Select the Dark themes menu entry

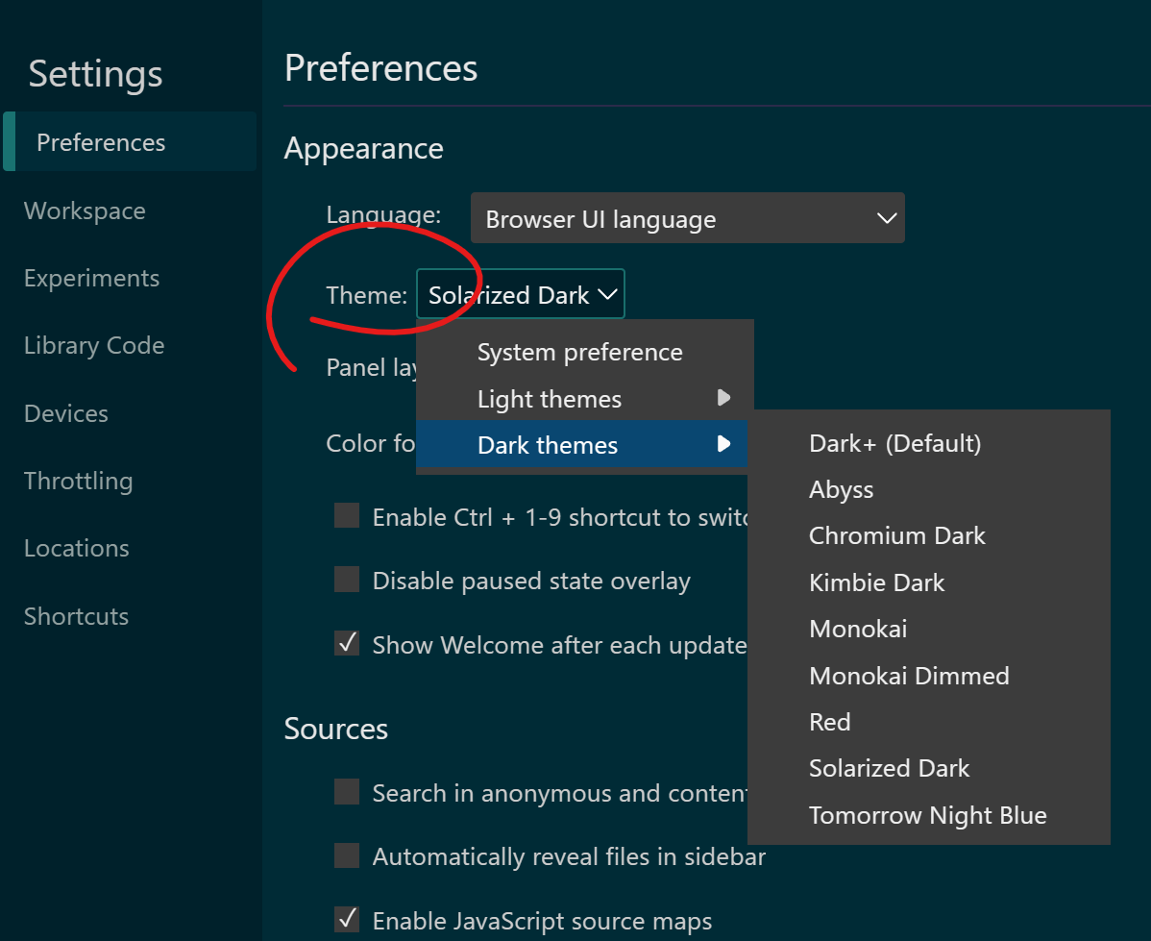(581, 444)
